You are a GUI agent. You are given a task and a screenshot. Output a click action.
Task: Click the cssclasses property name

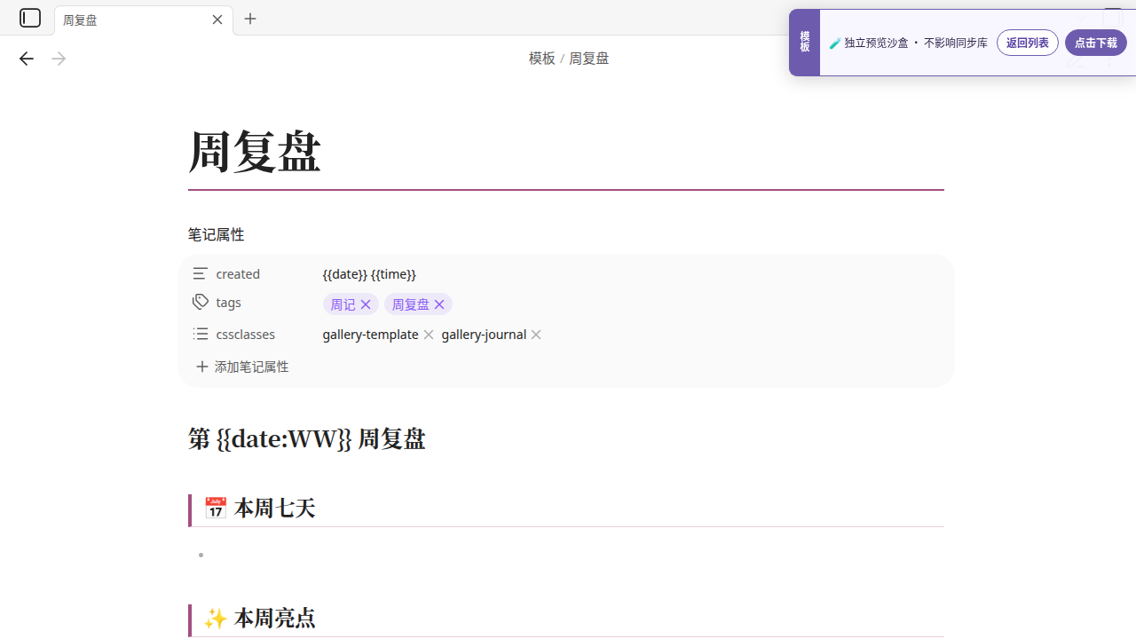[x=246, y=335]
